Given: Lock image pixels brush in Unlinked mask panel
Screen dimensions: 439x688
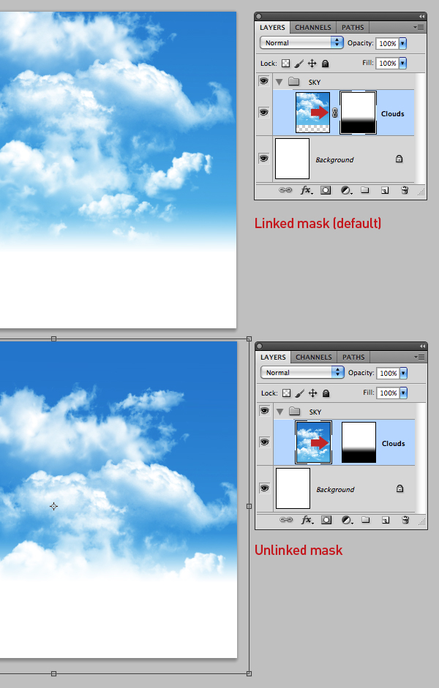Looking at the screenshot, I should pyautogui.click(x=300, y=393).
